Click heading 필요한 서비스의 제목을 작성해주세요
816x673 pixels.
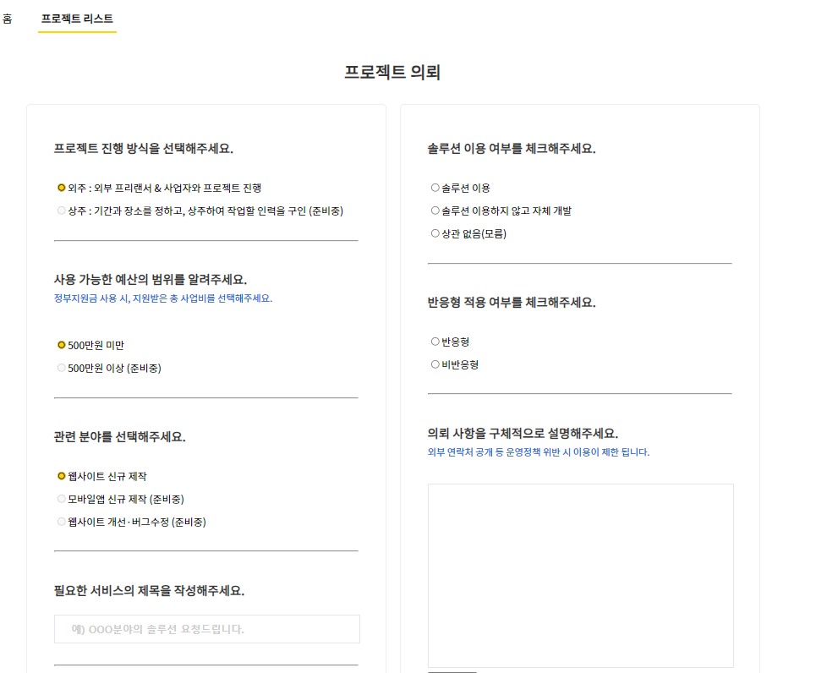click(x=150, y=591)
